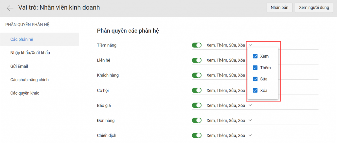Click the back arrow icon
The width and height of the screenshot is (337, 144).
click(x=11, y=8)
